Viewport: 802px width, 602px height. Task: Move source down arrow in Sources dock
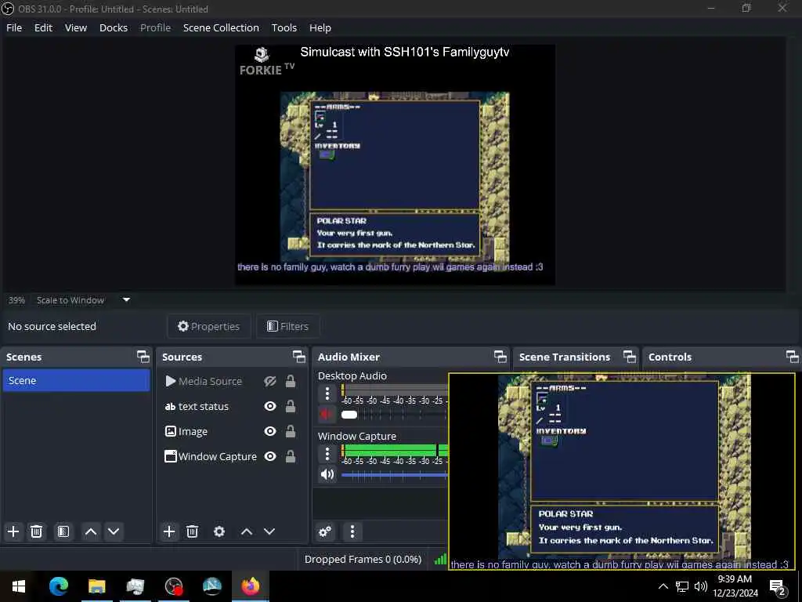[269, 532]
